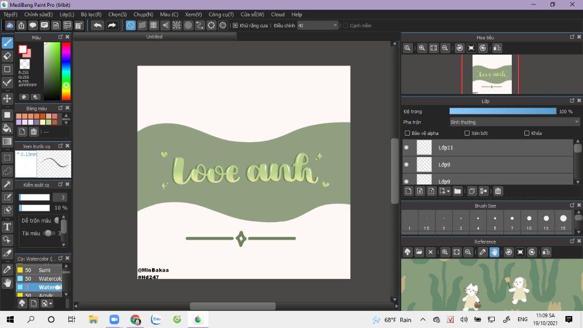Open the Help menu
The image size is (583, 328).
(297, 14)
